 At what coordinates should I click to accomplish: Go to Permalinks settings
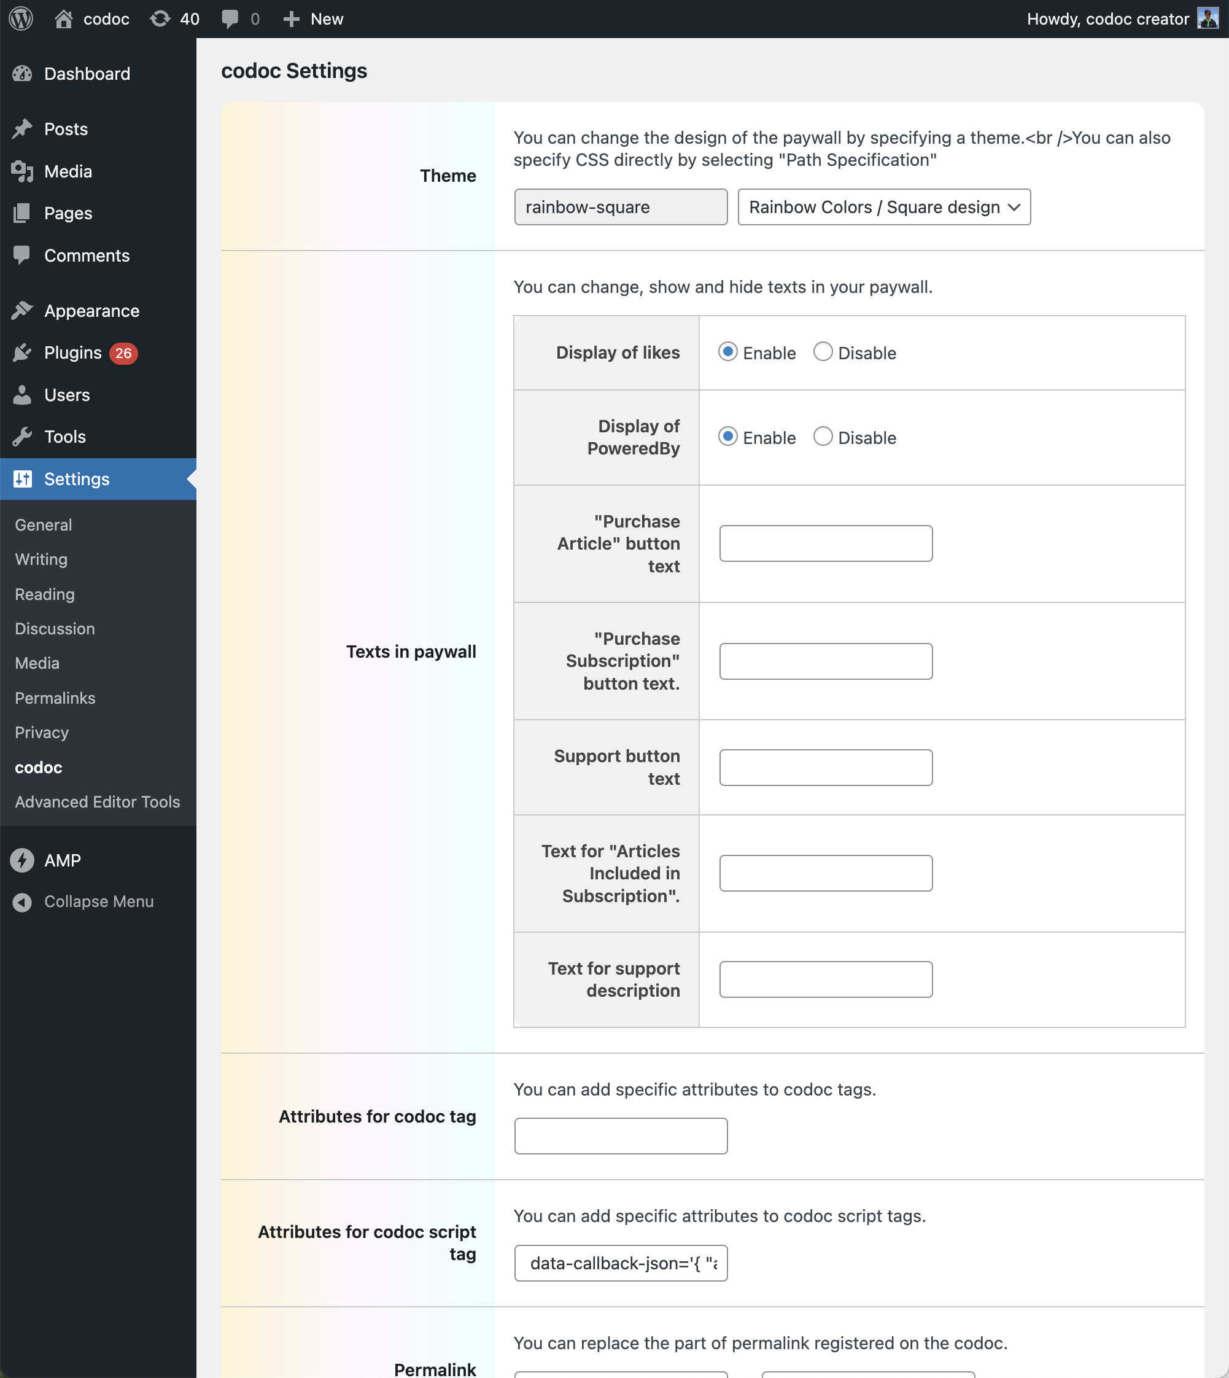[55, 697]
